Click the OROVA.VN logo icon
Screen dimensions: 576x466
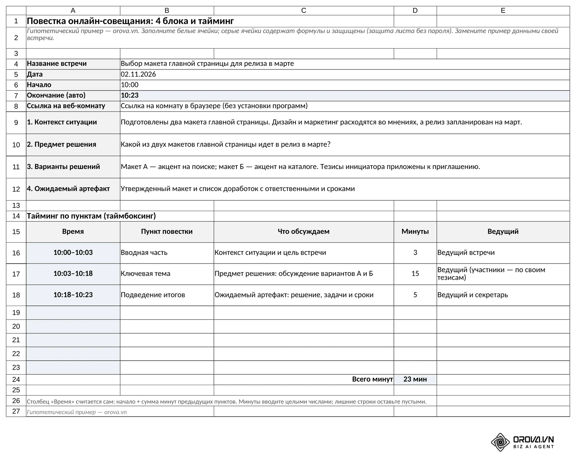pos(500,442)
